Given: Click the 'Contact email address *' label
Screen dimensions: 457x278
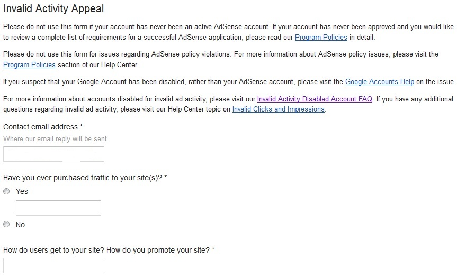Looking at the screenshot, I should (43, 127).
